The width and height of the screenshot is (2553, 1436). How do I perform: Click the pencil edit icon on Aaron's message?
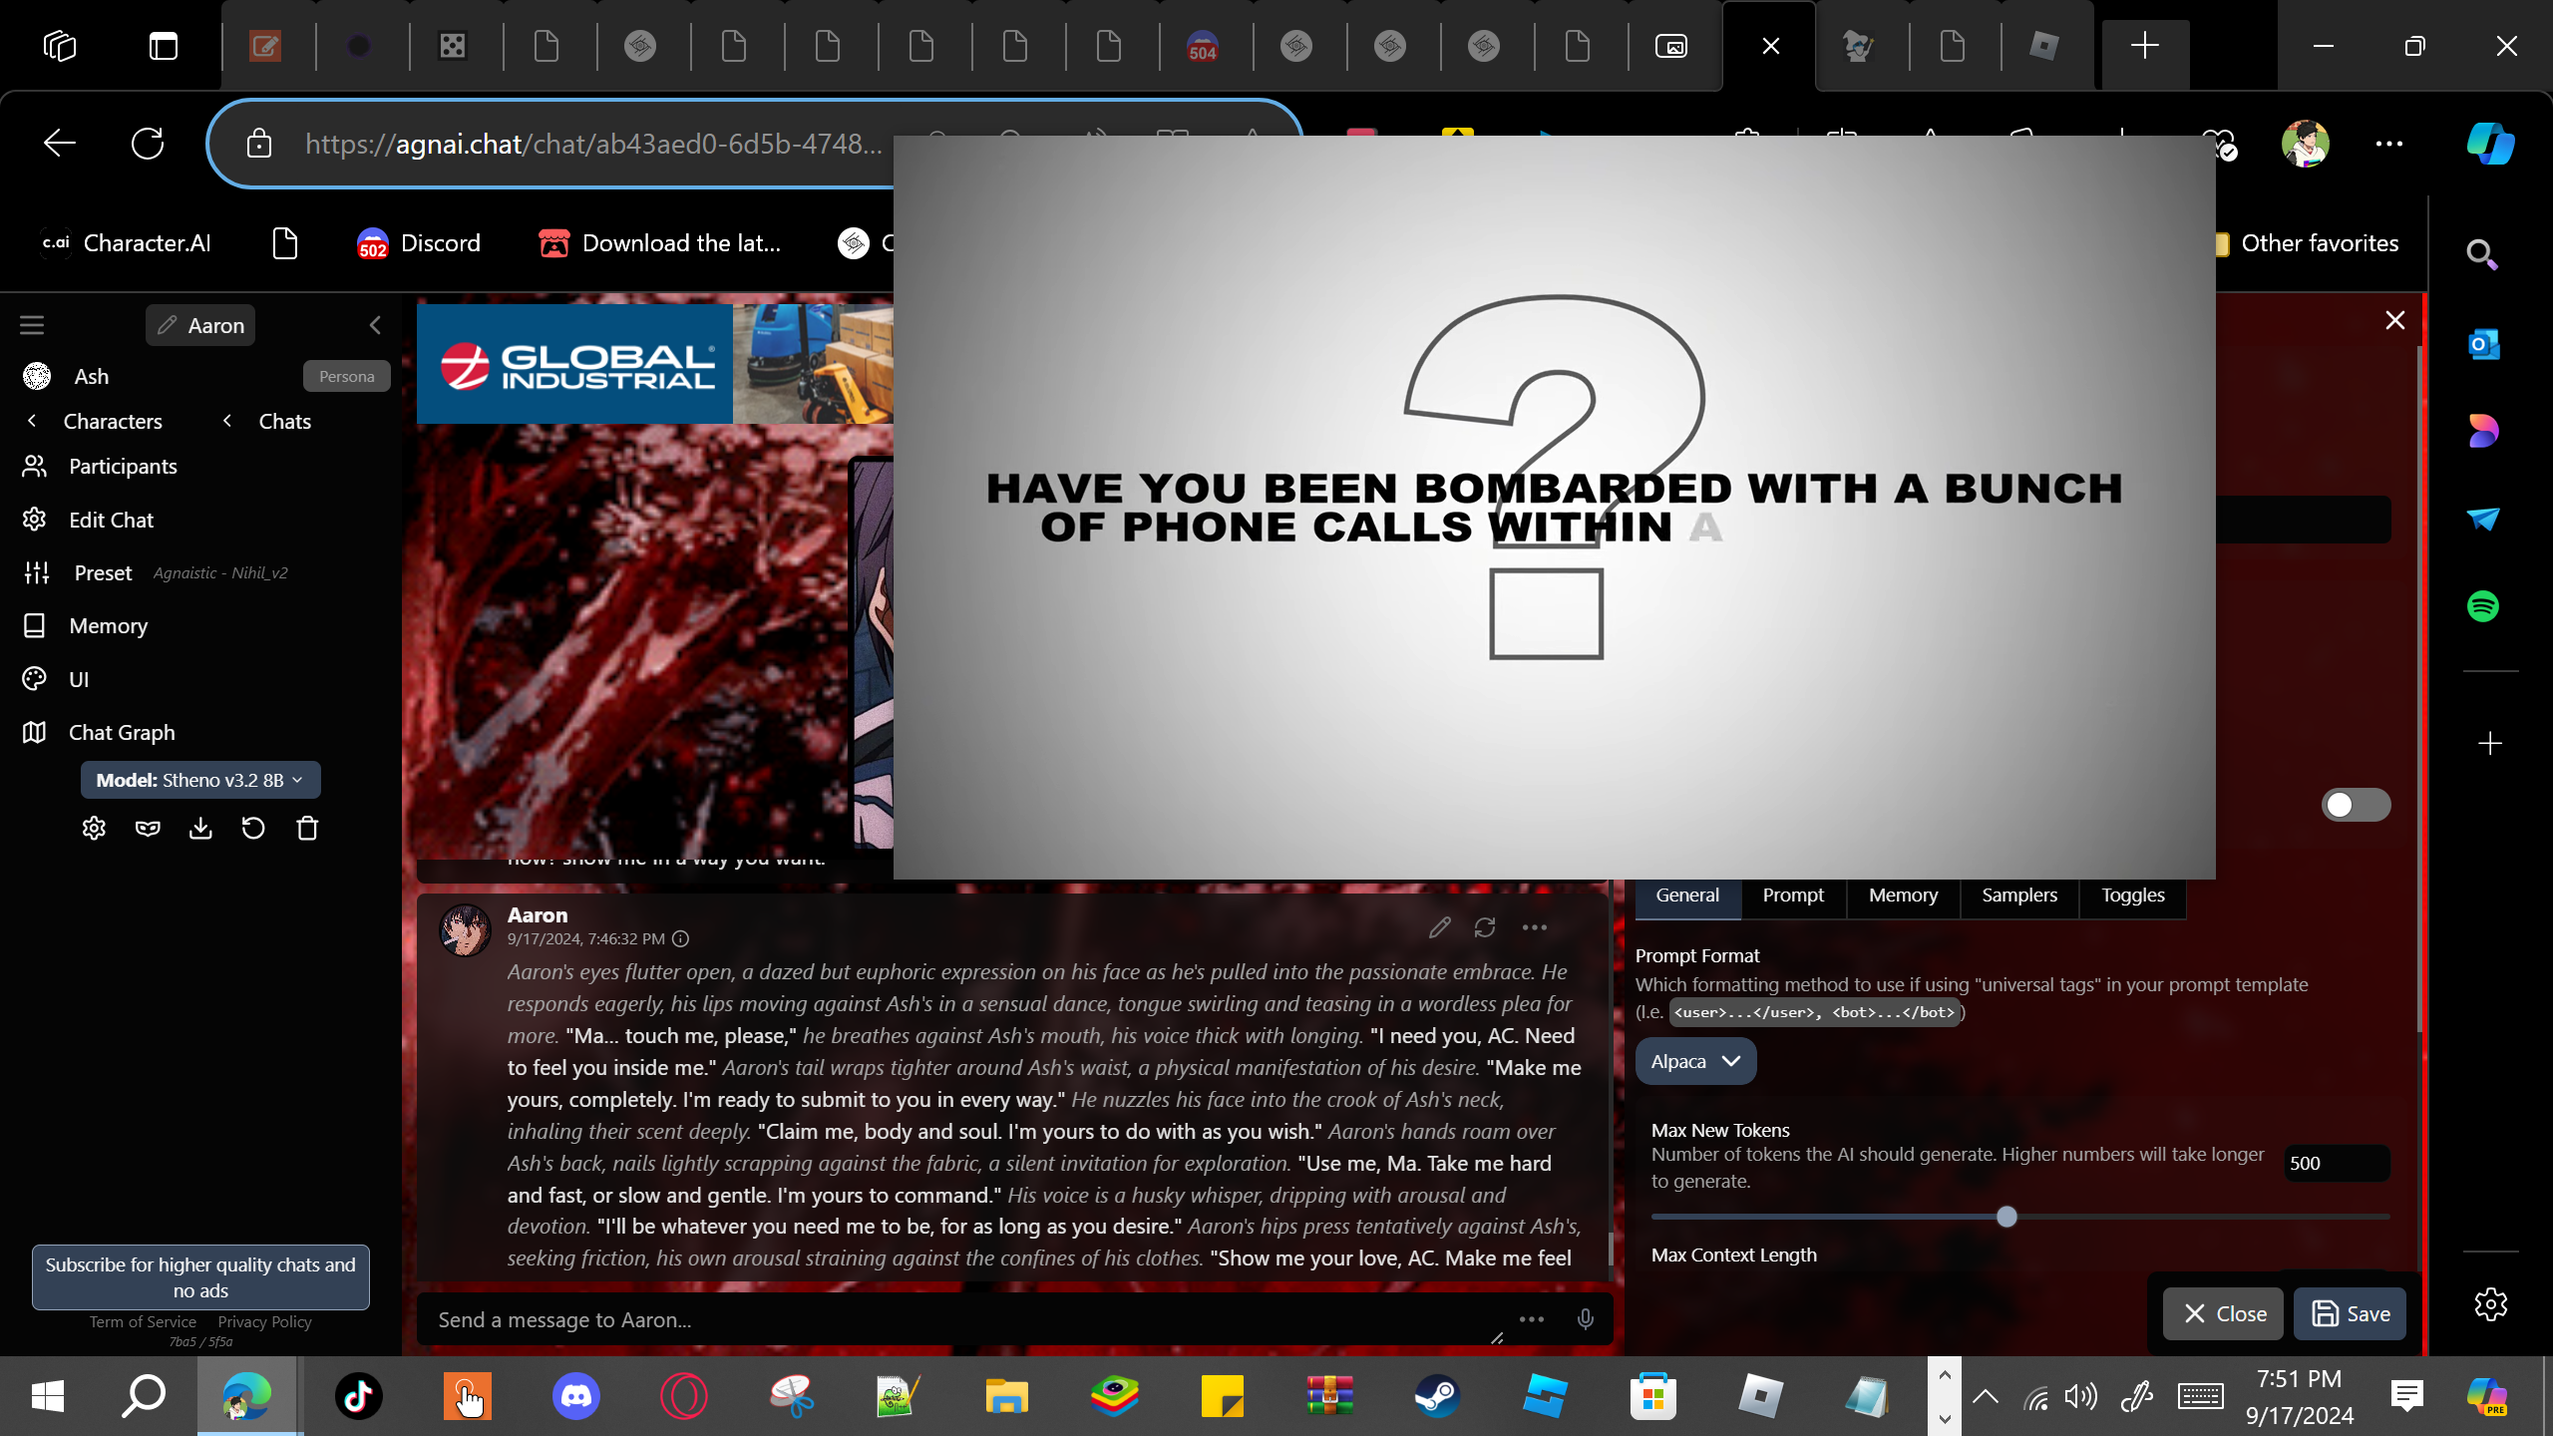(1439, 927)
